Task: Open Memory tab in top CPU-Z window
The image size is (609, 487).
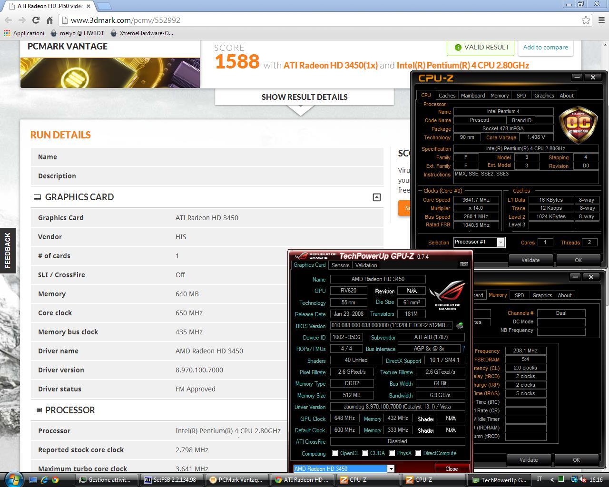Action: click(x=500, y=96)
